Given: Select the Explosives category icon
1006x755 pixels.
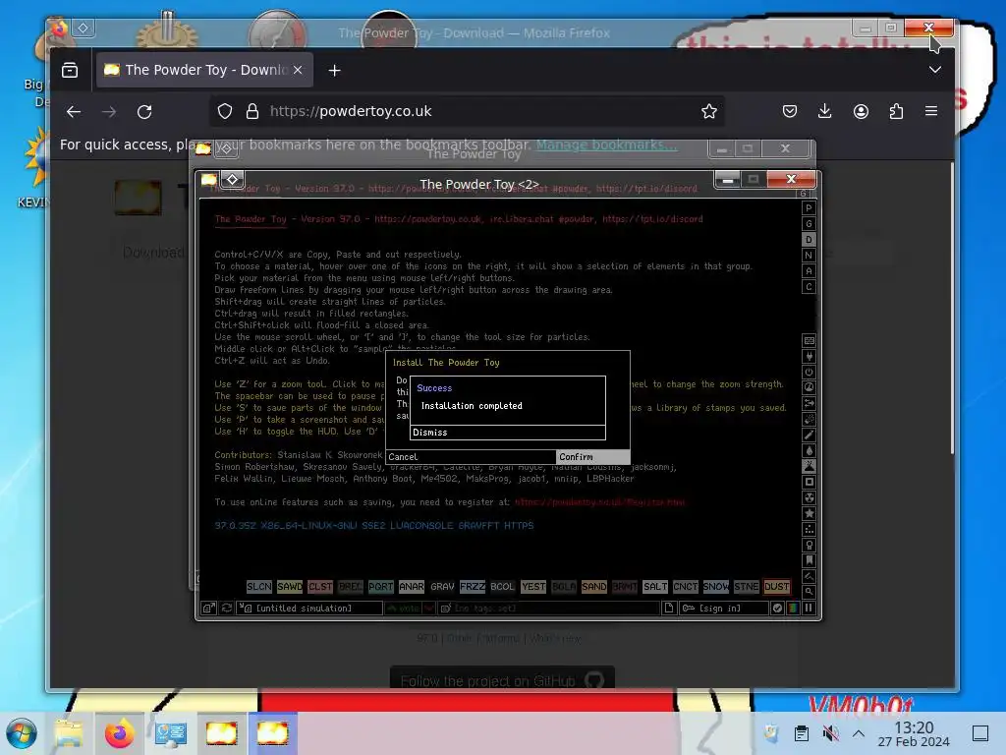Looking at the screenshot, I should point(810,419).
